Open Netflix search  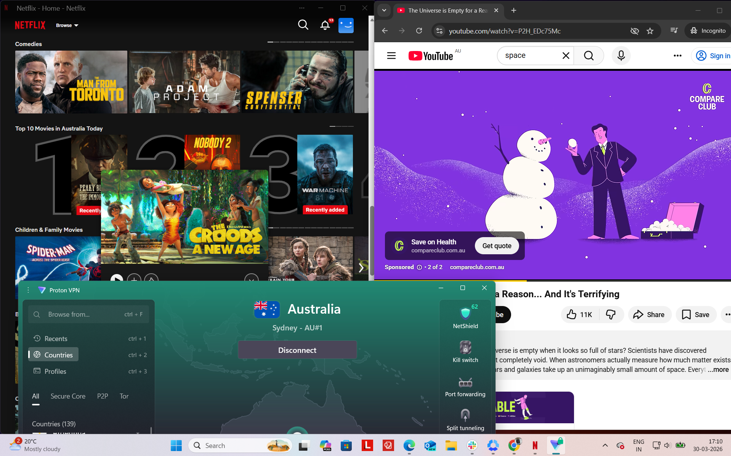coord(303,25)
